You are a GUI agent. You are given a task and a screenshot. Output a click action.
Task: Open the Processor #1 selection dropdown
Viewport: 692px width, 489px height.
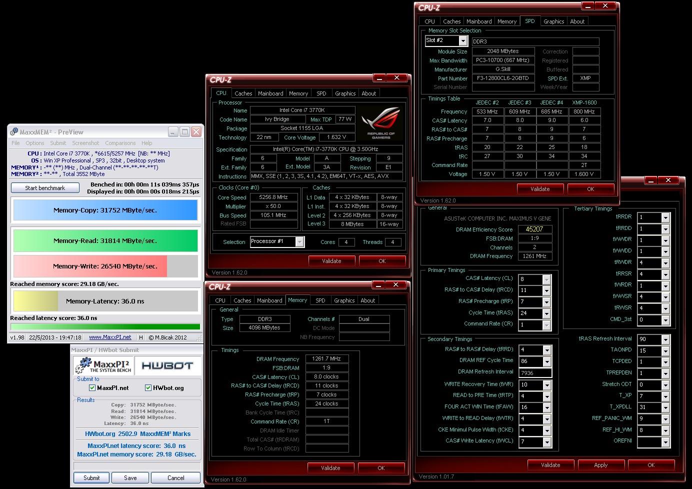click(299, 242)
